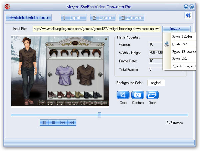Click the Flash Properties group label
200x151 pixels.
point(128,37)
